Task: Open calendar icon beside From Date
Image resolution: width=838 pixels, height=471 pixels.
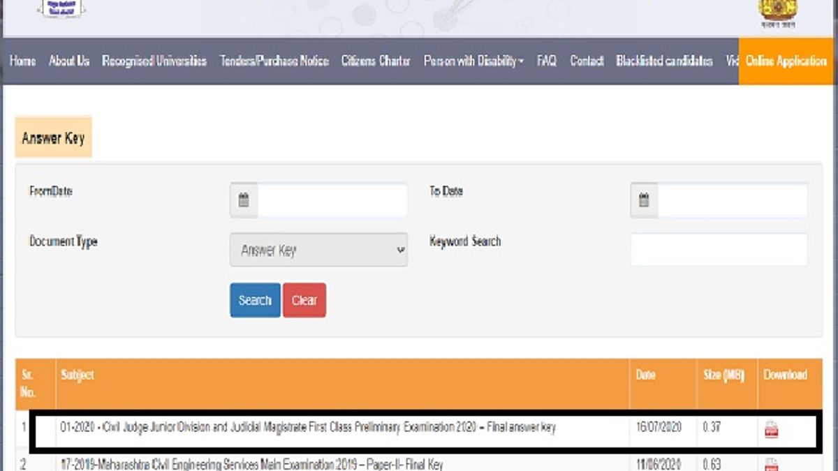Action: point(244,201)
